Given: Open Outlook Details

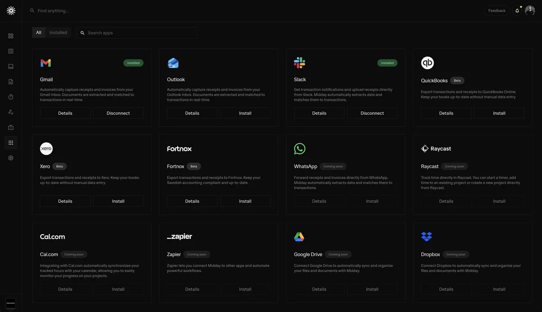Looking at the screenshot, I should (x=192, y=113).
